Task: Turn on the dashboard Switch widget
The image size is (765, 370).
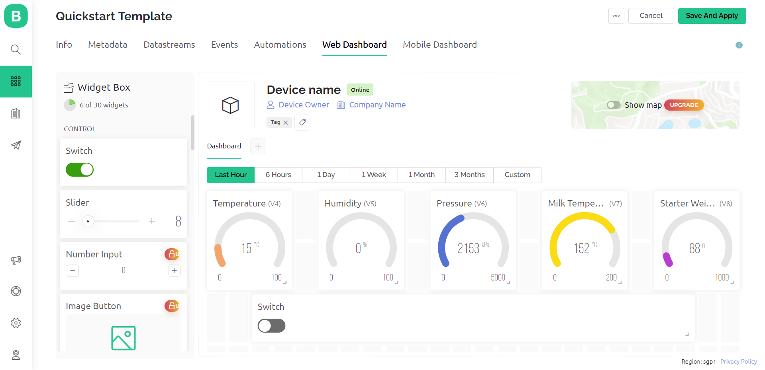Action: pos(271,326)
